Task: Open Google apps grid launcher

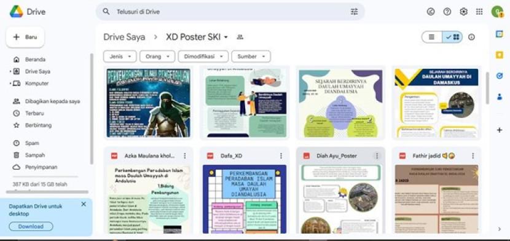Action: pos(479,12)
